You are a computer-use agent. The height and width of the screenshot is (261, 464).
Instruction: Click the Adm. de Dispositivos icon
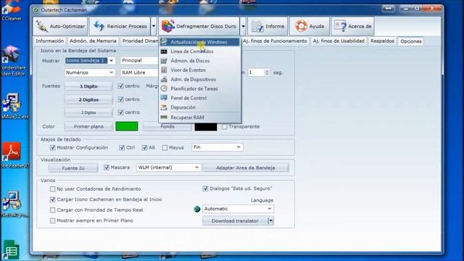164,79
